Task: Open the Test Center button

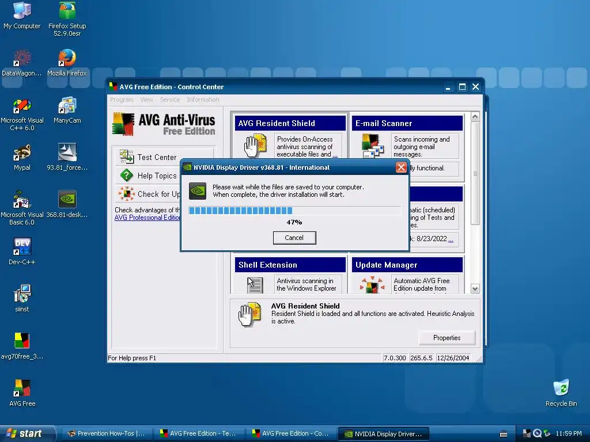Action: click(164, 157)
